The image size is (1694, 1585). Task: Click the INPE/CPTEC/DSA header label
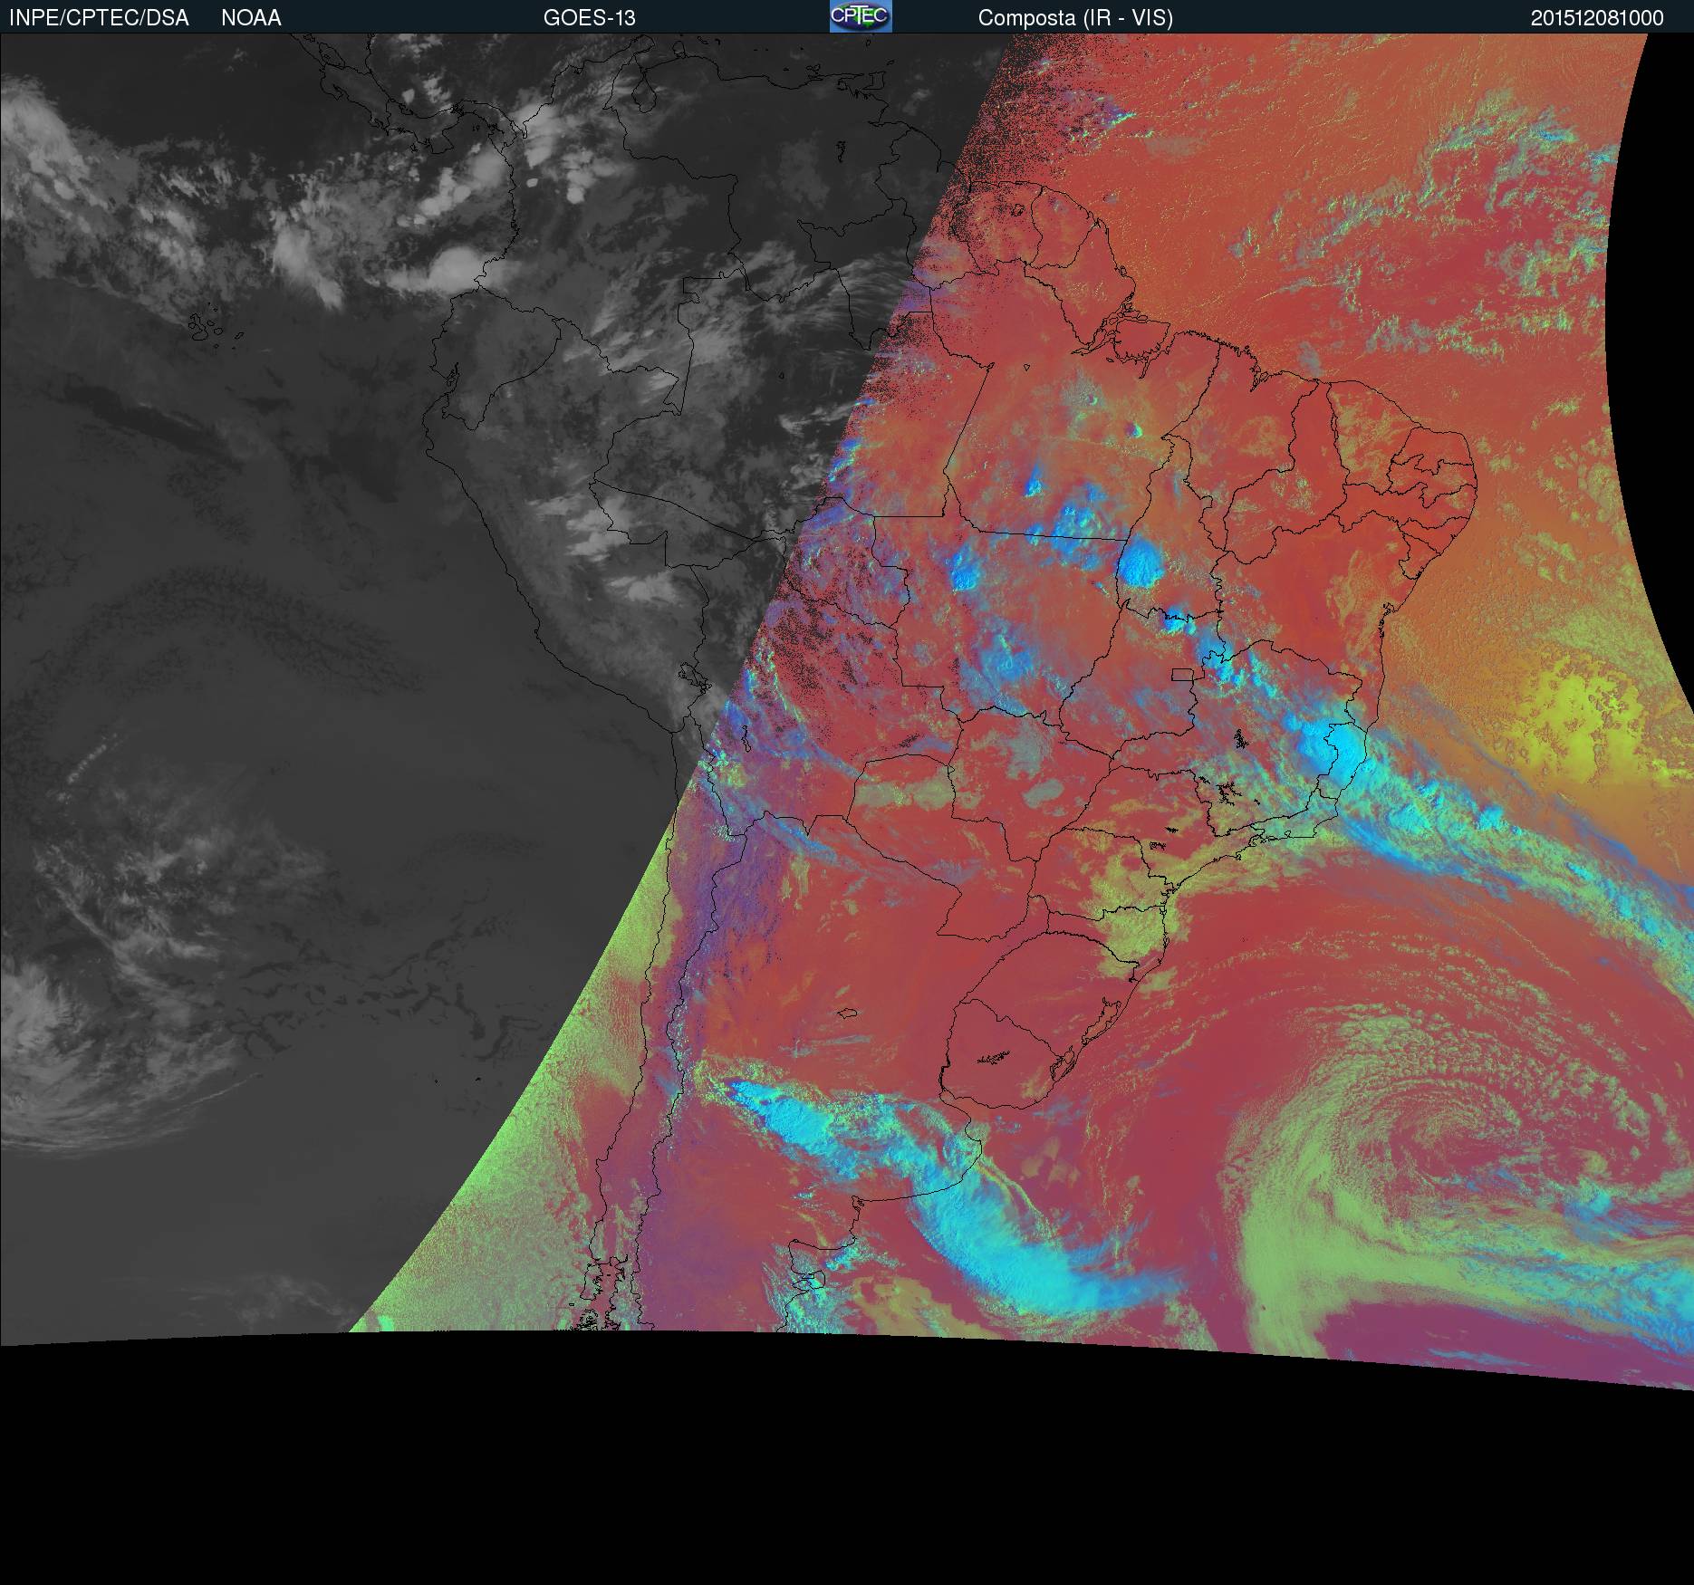coord(99,18)
